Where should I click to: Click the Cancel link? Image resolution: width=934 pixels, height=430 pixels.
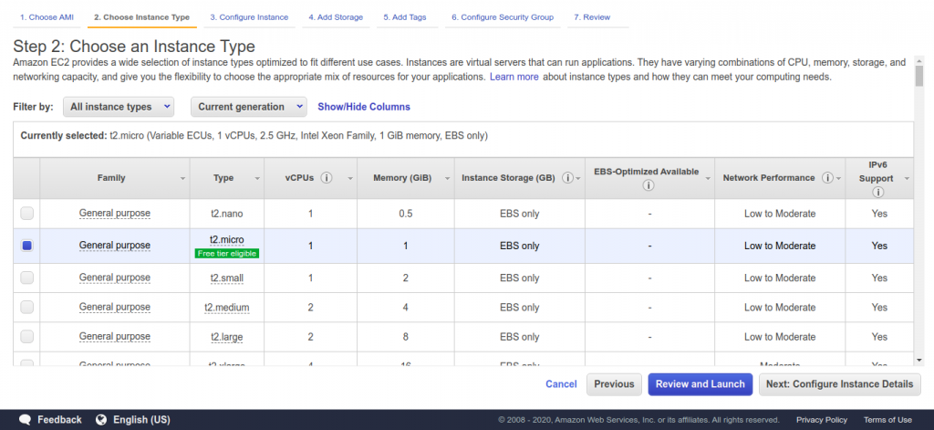tap(561, 384)
